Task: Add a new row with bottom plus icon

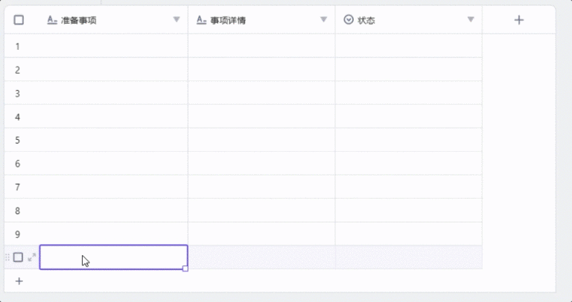Action: point(19,281)
